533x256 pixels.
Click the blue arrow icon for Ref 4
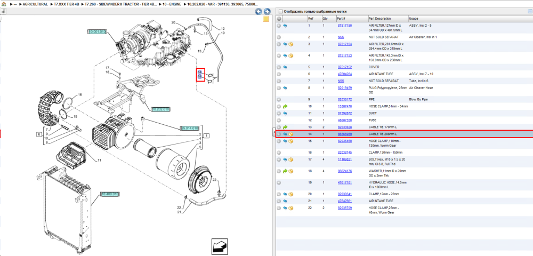285,55
